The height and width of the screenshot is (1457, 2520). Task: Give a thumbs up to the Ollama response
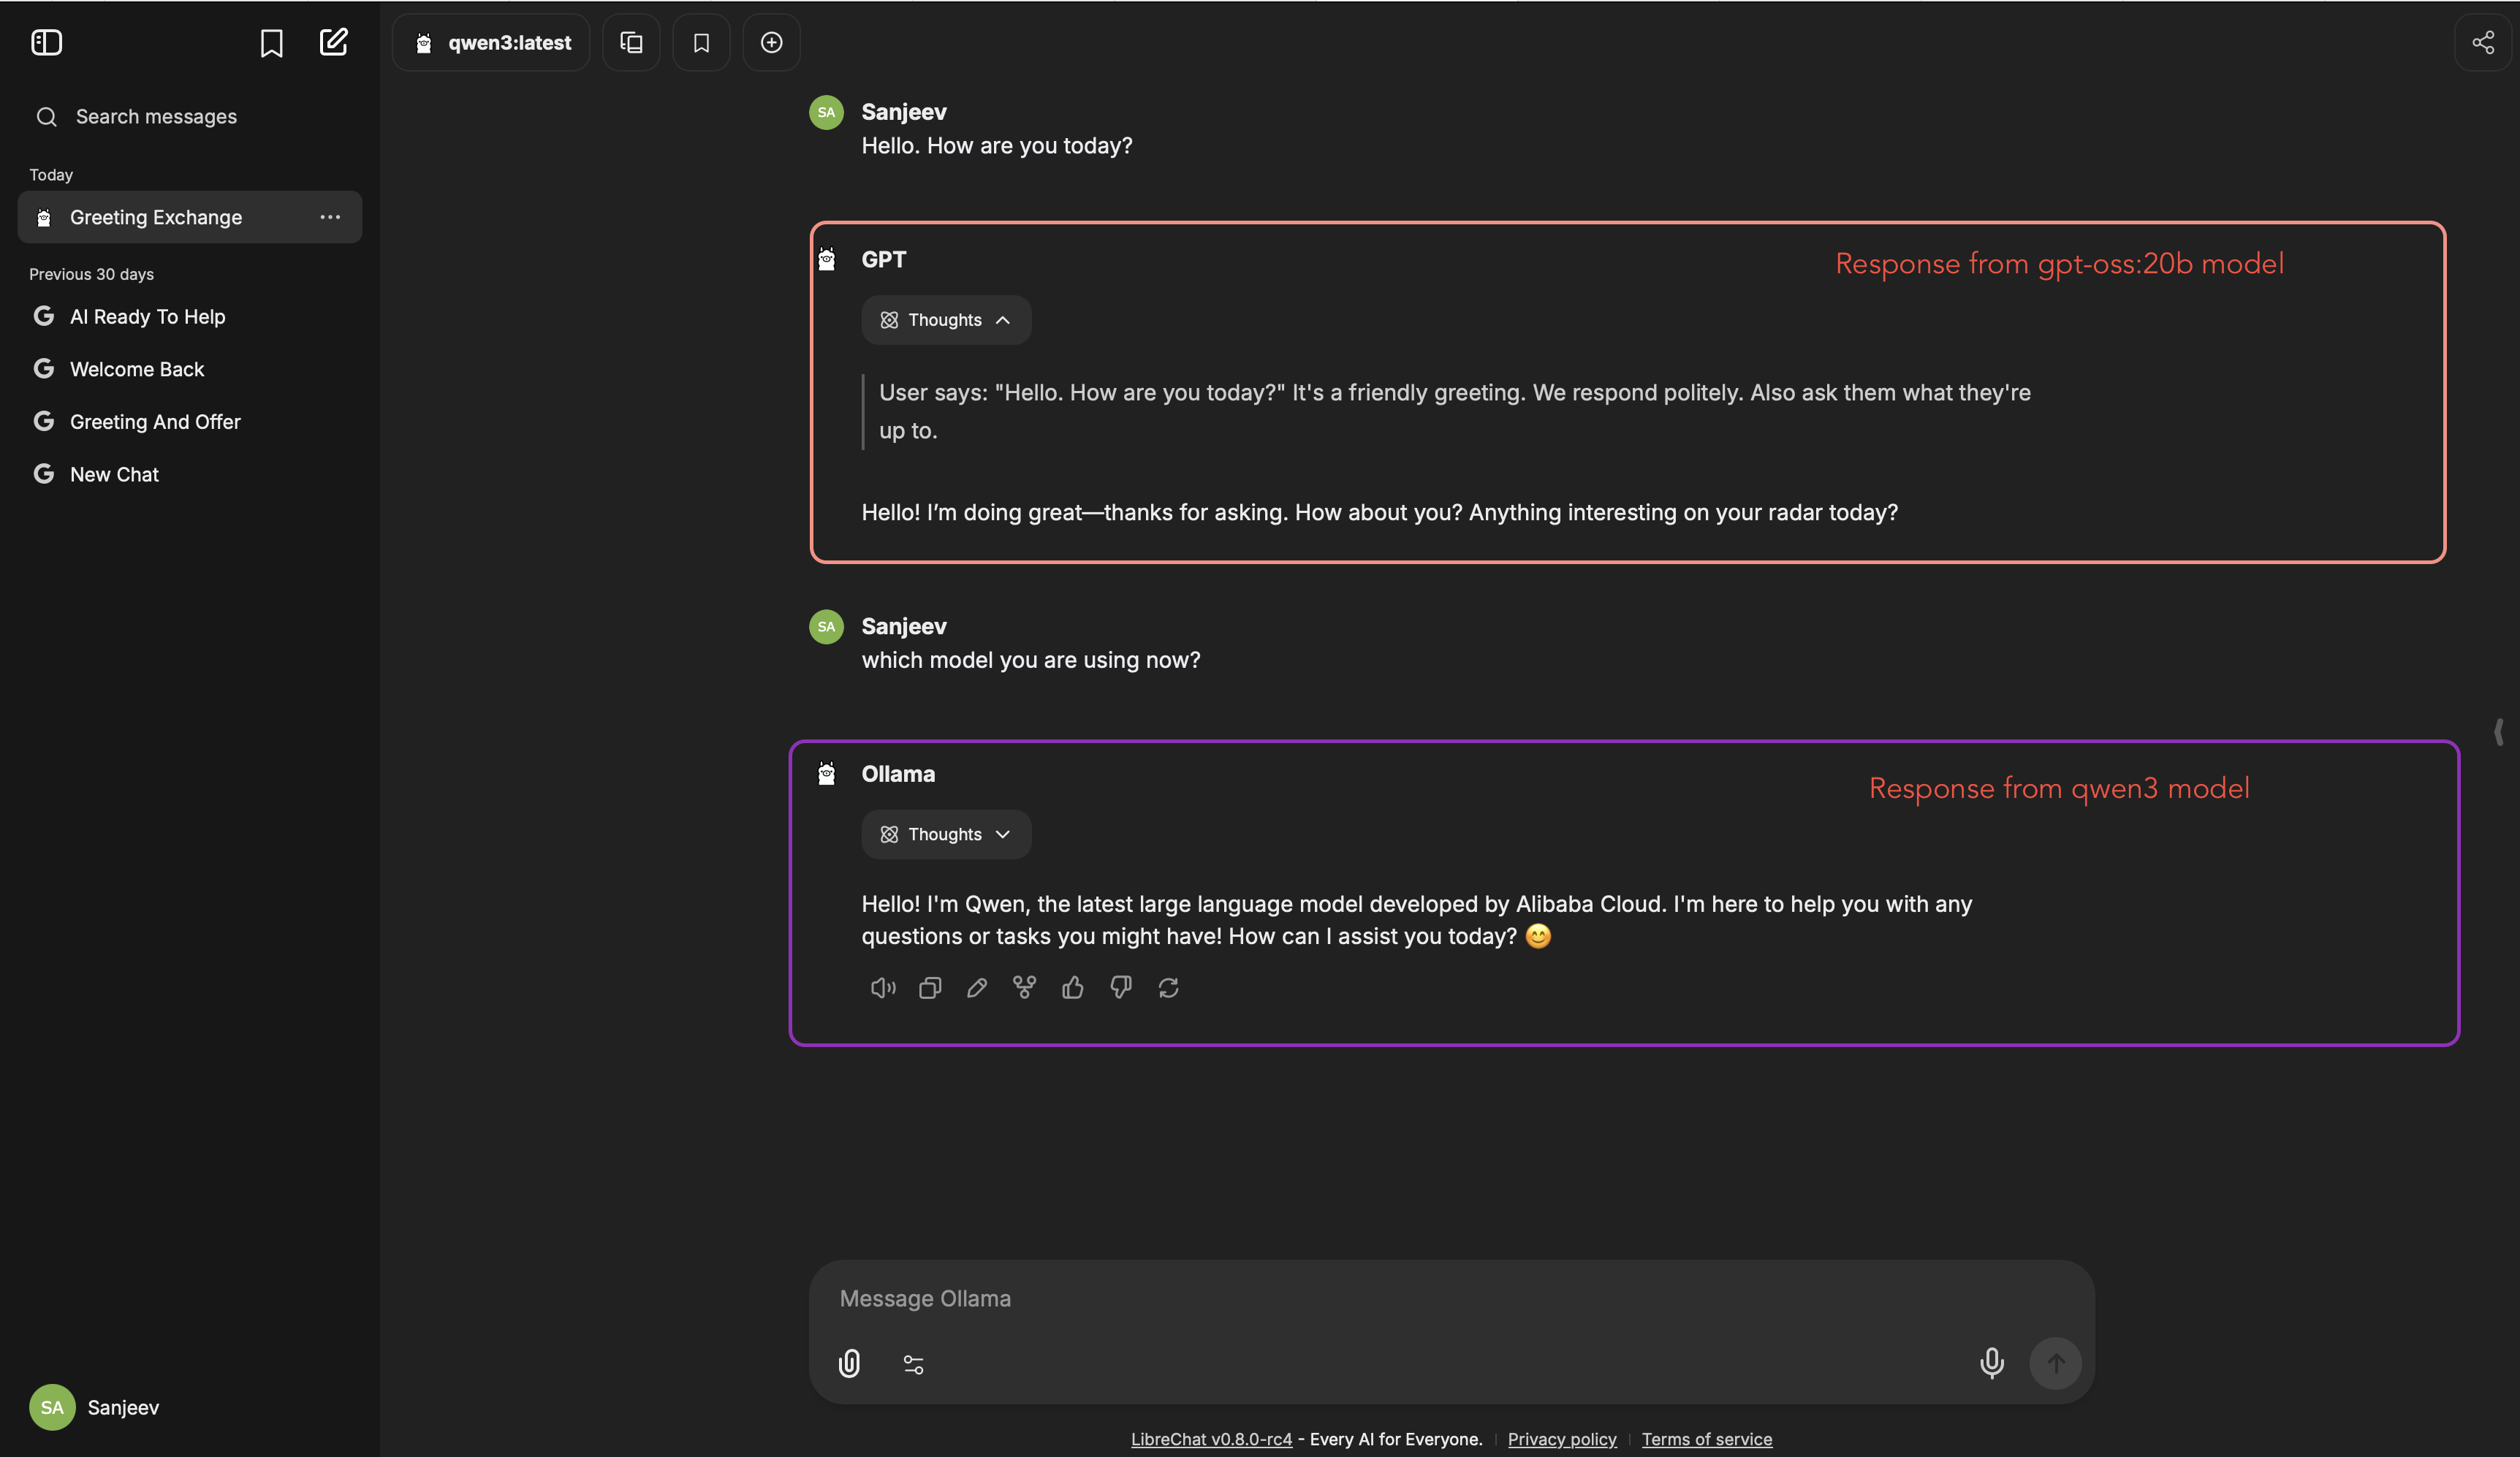pos(1072,988)
